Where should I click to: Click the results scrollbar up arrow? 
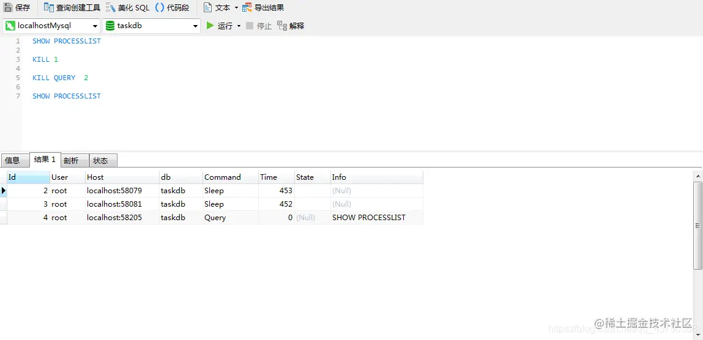click(698, 176)
